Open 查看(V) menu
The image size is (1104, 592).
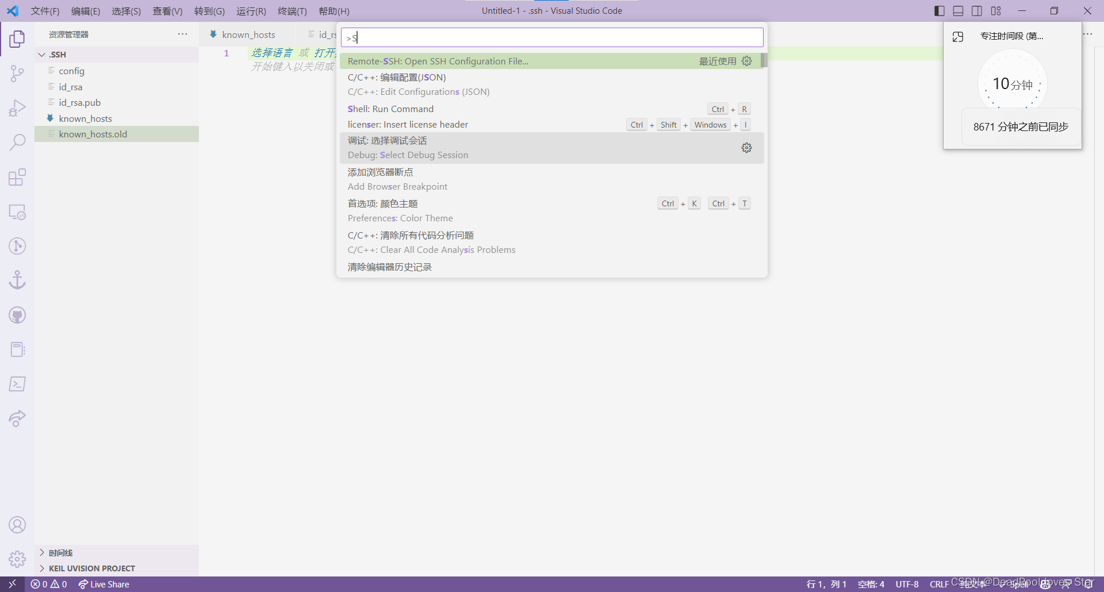167,11
